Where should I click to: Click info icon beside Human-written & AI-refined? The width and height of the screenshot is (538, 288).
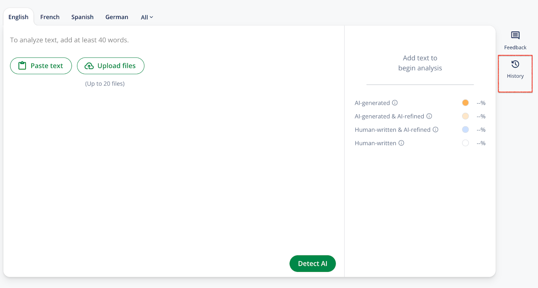[435, 130]
